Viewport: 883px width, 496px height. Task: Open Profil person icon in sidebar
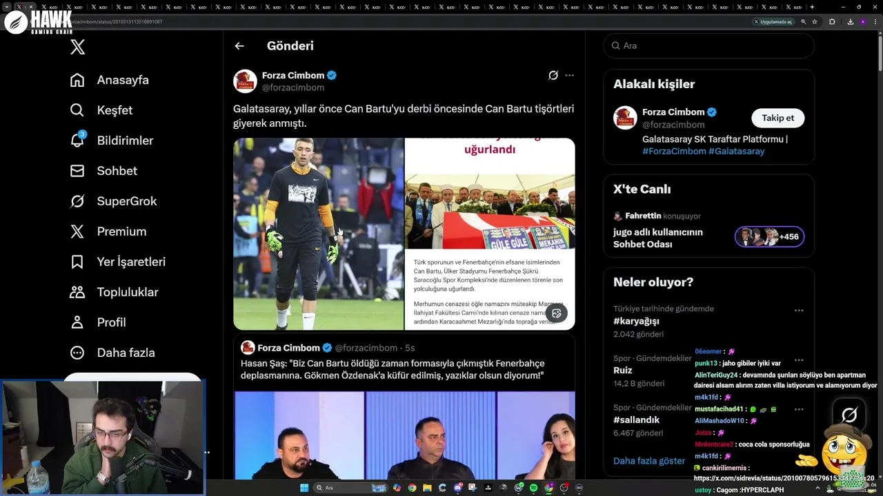(77, 322)
